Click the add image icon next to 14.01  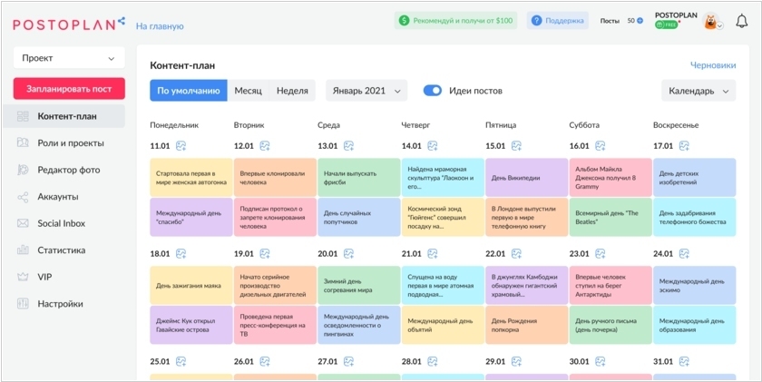(433, 146)
